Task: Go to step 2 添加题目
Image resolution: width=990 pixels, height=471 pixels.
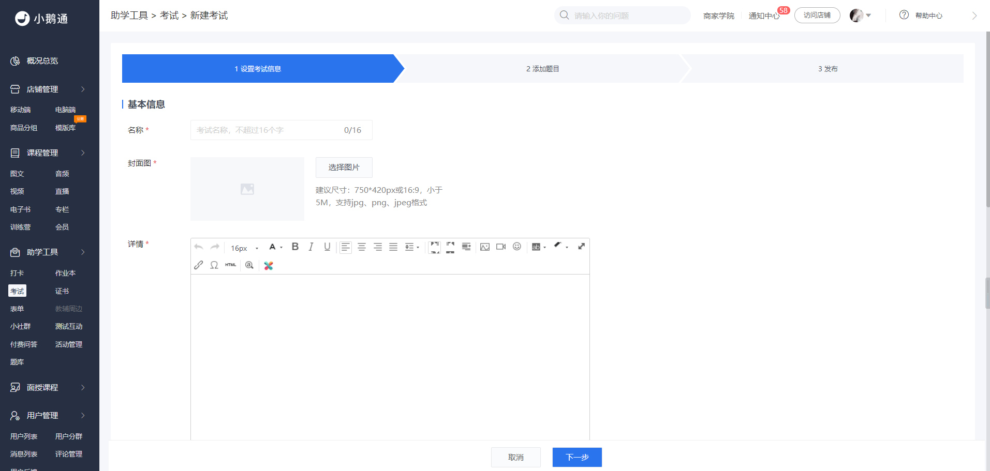Action: pyautogui.click(x=542, y=69)
